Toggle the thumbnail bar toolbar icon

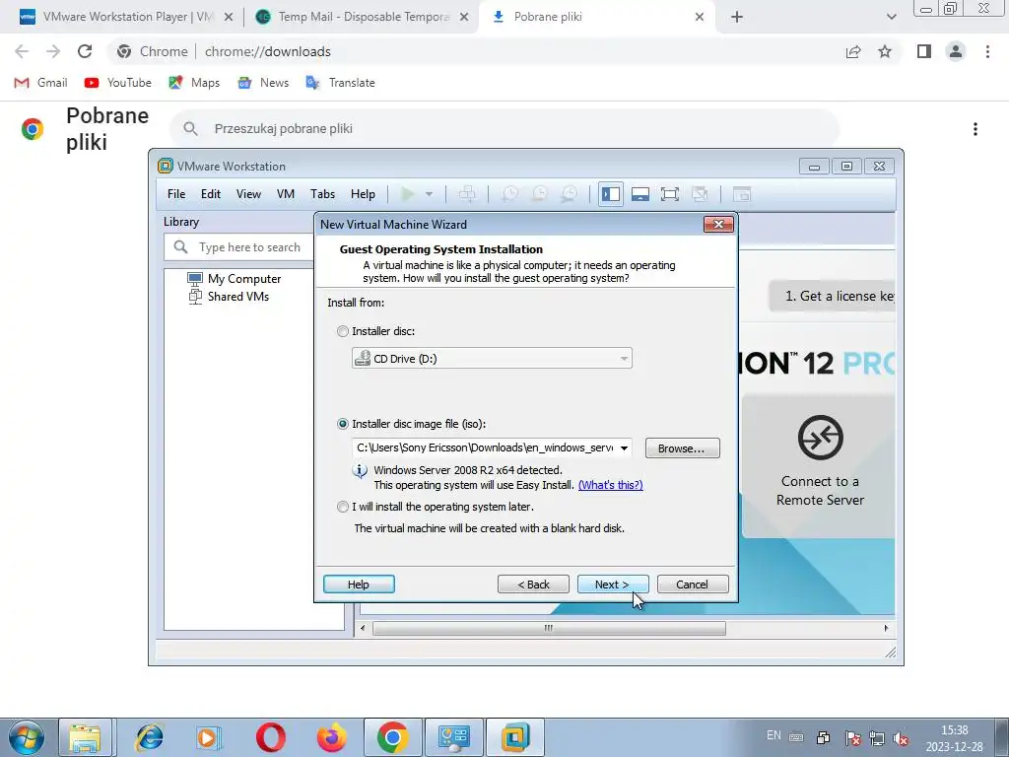[640, 194]
